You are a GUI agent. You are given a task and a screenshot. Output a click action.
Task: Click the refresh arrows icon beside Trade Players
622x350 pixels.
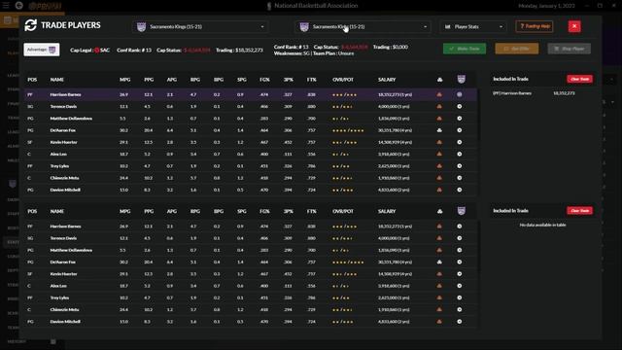(30, 25)
